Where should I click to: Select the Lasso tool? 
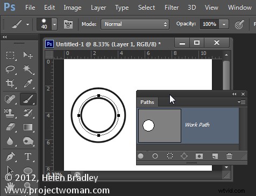10,69
